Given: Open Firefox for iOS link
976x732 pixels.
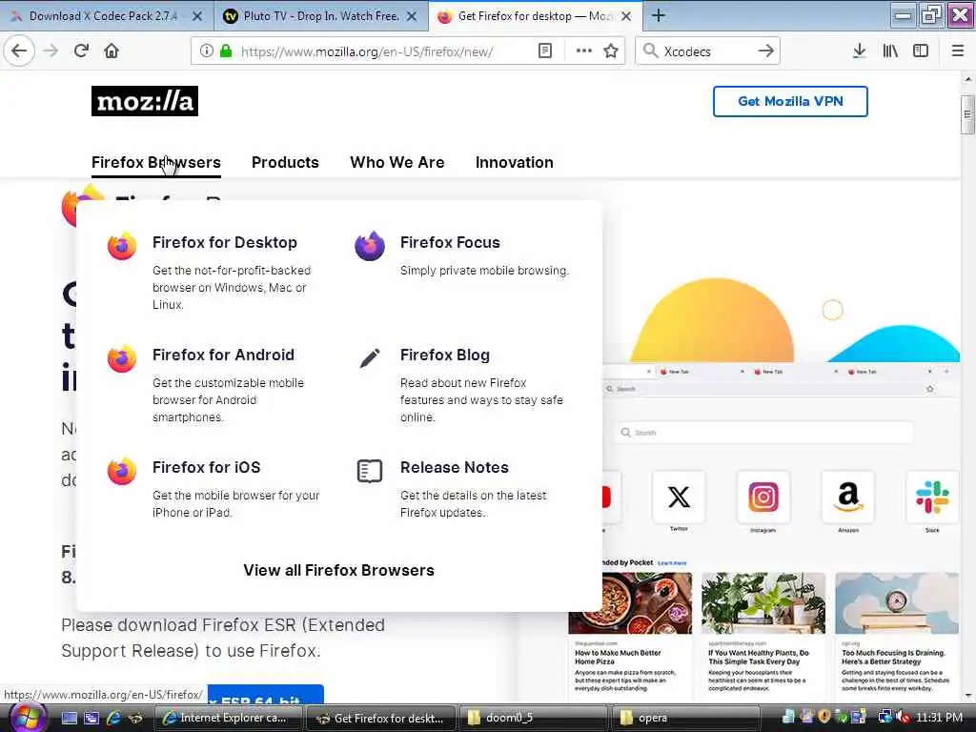Looking at the screenshot, I should pyautogui.click(x=207, y=467).
